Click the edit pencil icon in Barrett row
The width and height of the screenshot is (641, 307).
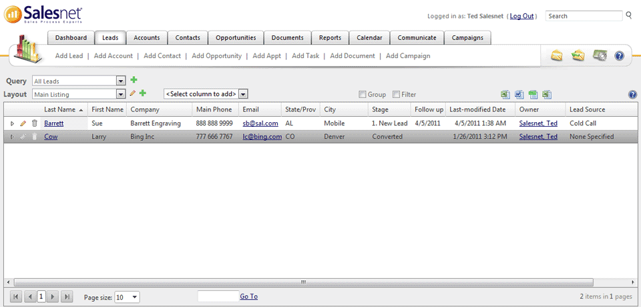23,123
